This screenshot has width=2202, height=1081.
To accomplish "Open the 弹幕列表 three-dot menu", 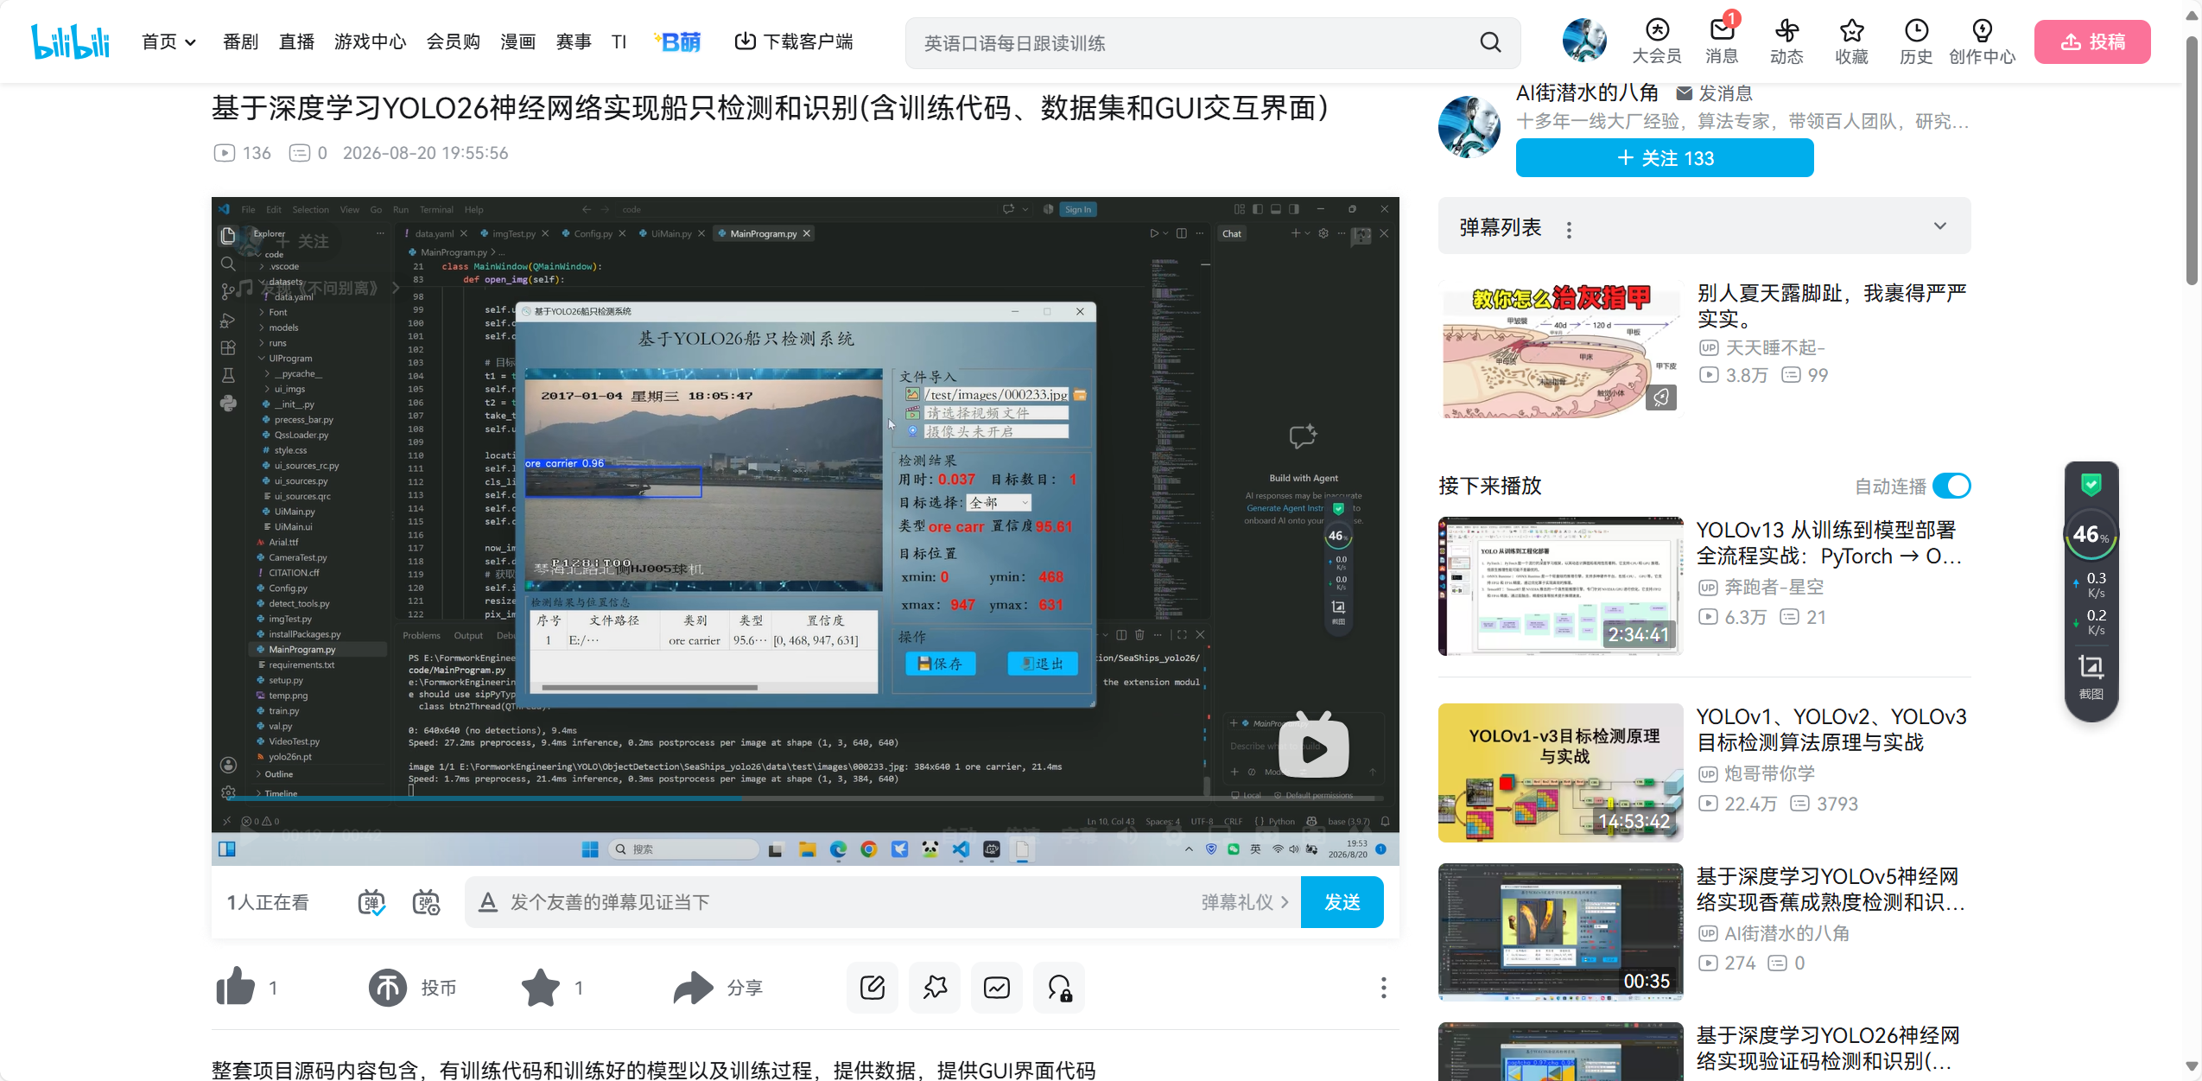I will pyautogui.click(x=1569, y=229).
